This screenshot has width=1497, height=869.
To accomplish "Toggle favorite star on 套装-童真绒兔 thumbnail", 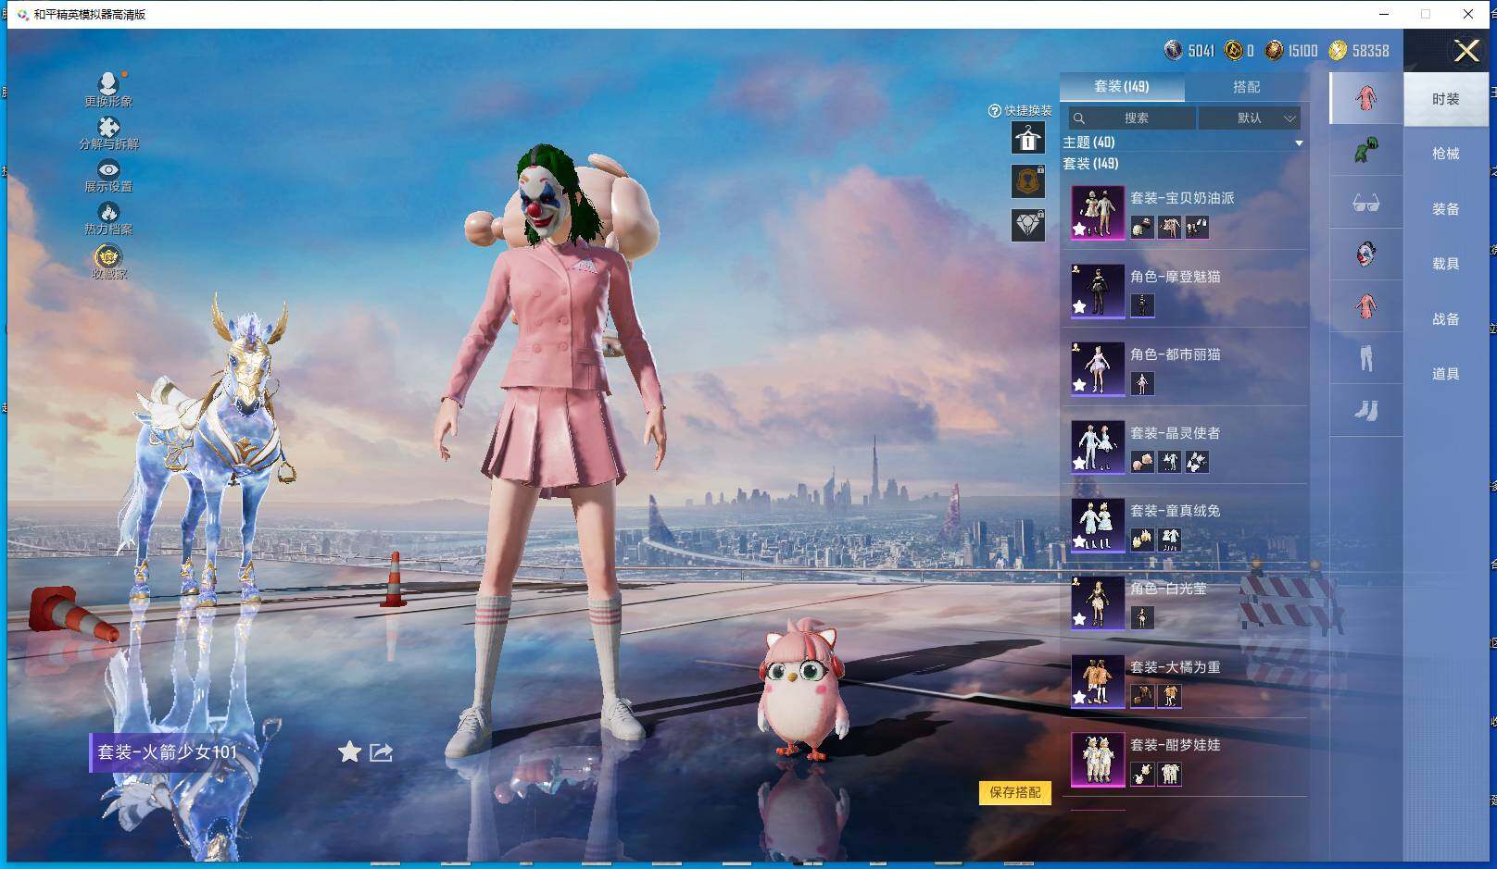I will coord(1079,541).
